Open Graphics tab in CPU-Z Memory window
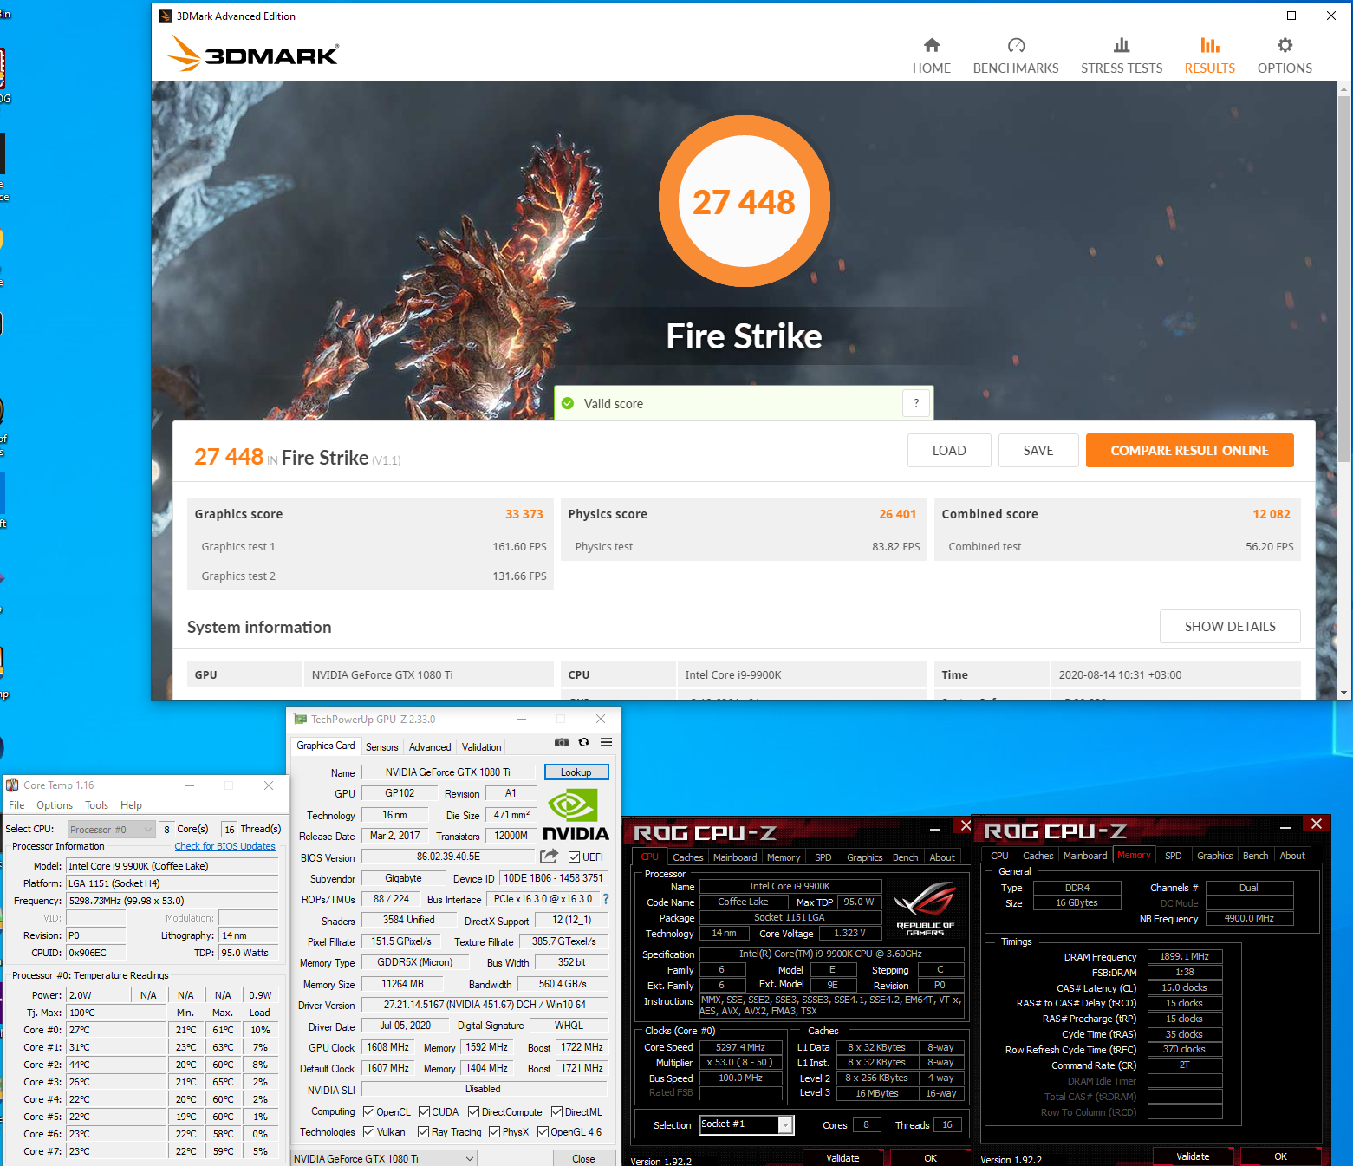The width and height of the screenshot is (1353, 1166). pos(1214,856)
